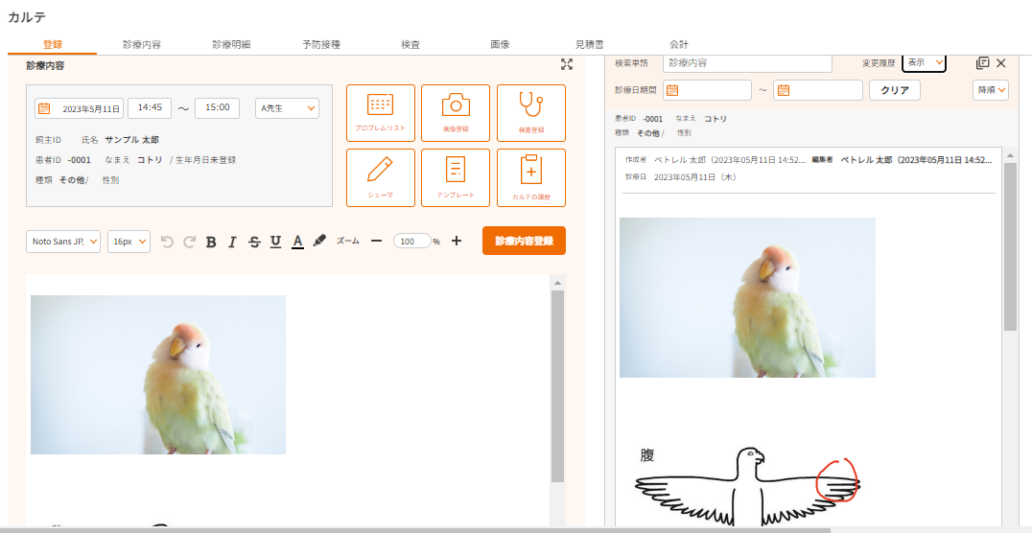
Task: Open the カルテの履歴 clipboard tile
Action: click(531, 177)
